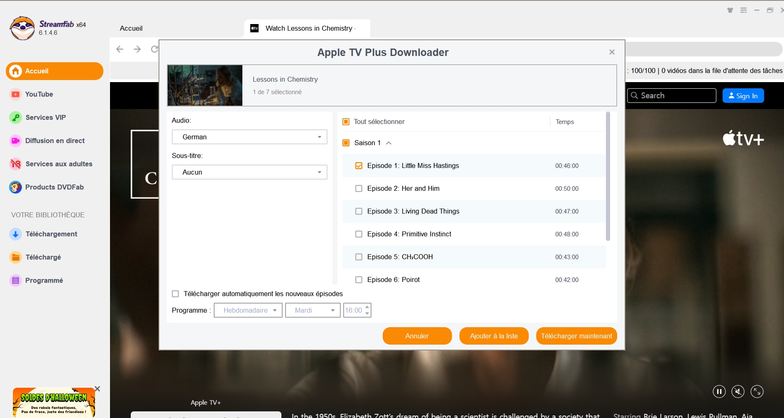Click Télécharger maintenant button
Screen dimensions: 784x418
[576, 336]
